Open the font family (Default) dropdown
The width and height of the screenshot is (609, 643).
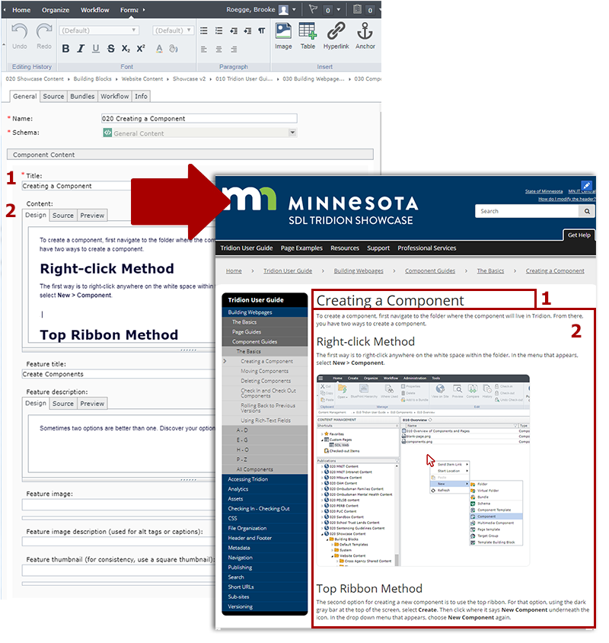tap(98, 31)
